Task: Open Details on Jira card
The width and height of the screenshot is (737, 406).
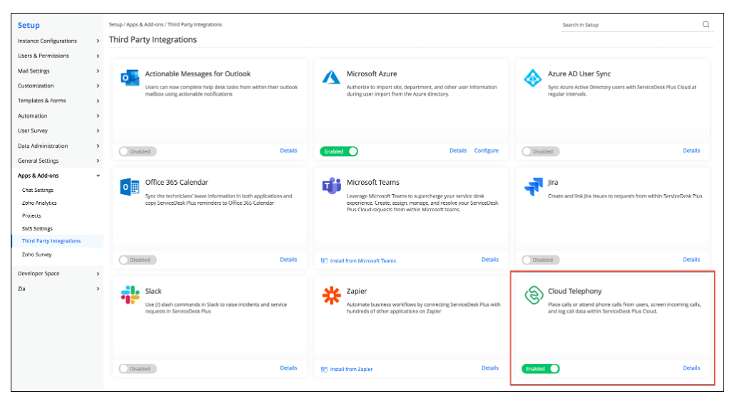Action: pos(691,260)
